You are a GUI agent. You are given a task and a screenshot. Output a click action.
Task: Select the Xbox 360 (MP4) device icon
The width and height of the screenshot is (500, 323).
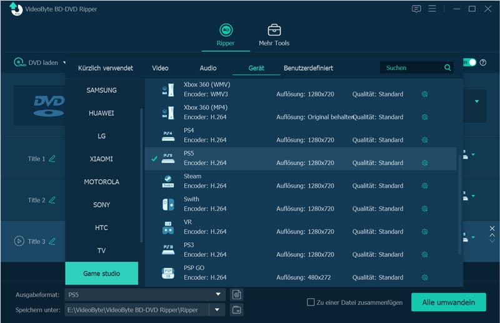click(x=168, y=112)
